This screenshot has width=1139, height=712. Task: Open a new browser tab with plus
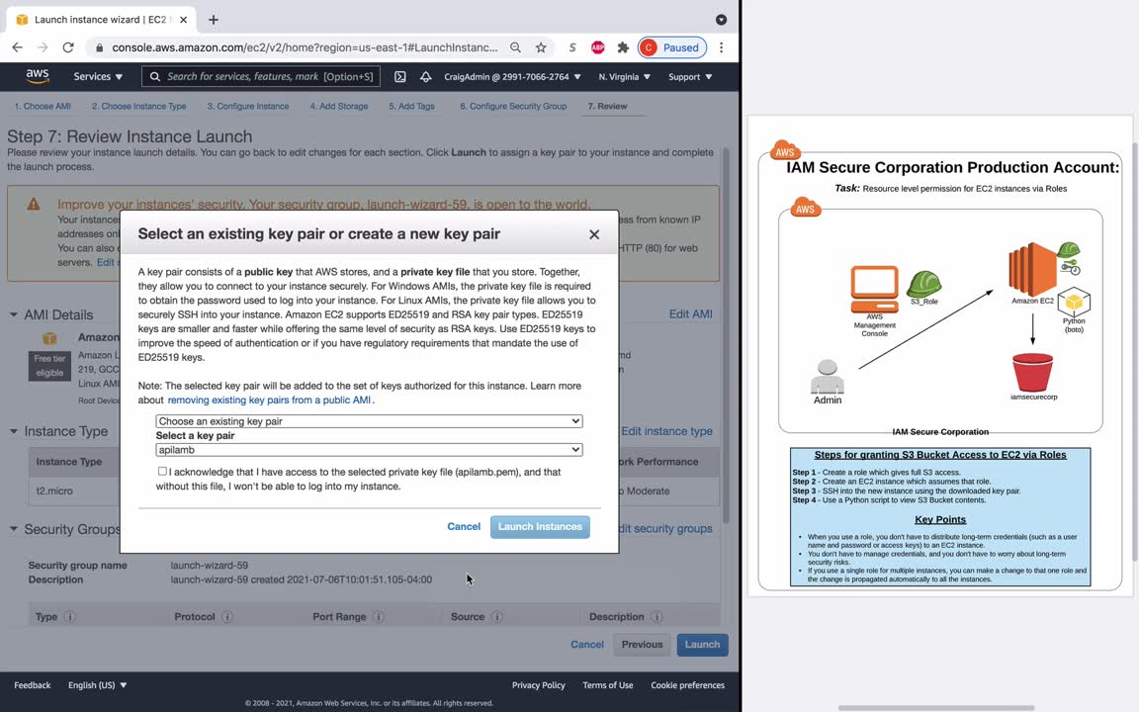213,20
